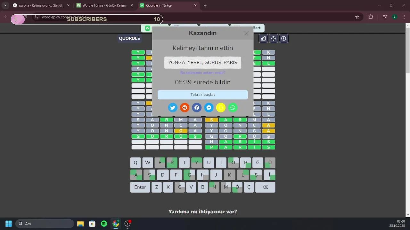Tap the H key on game keyboard
Viewport: 410px width, 230px height.
tap(203, 175)
